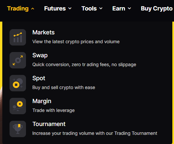Select the Markets heading

click(43, 32)
